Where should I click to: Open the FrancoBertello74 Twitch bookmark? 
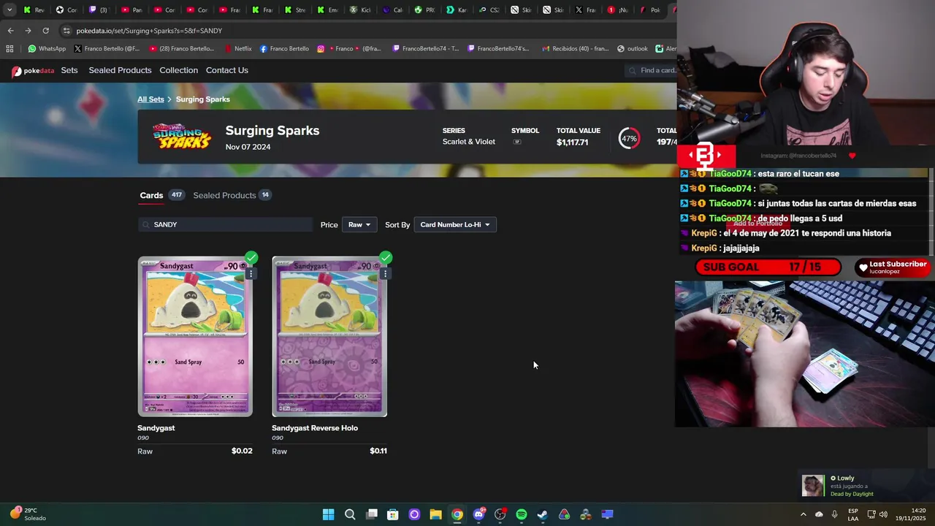point(425,49)
